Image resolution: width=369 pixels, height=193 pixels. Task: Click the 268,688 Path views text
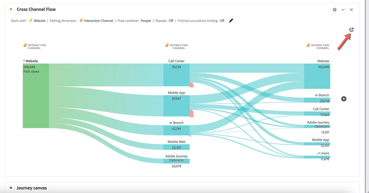pyautogui.click(x=31, y=69)
